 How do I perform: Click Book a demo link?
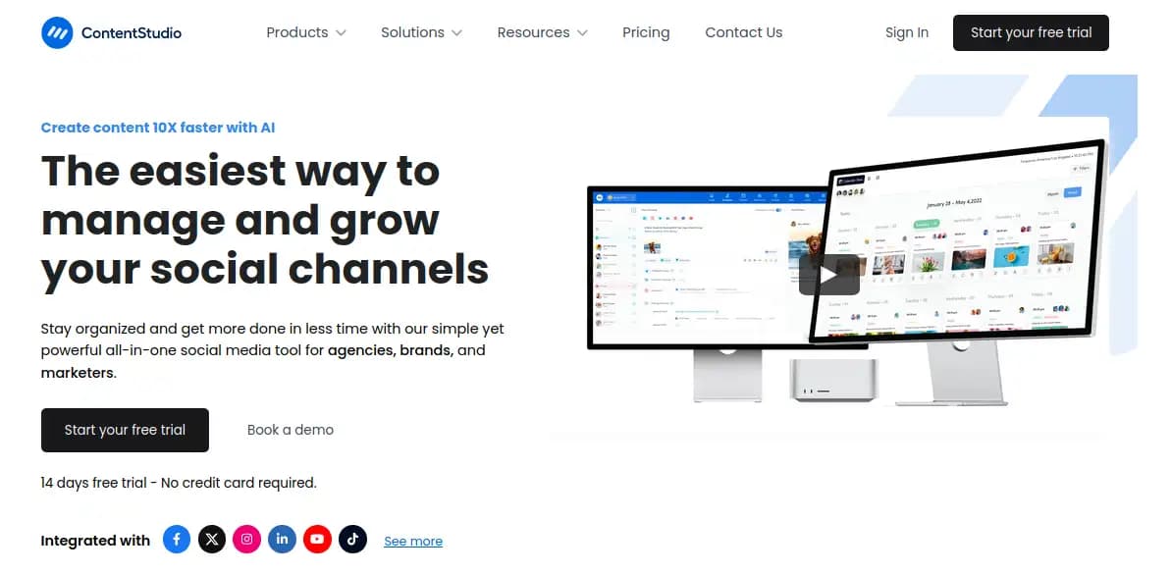(x=291, y=430)
